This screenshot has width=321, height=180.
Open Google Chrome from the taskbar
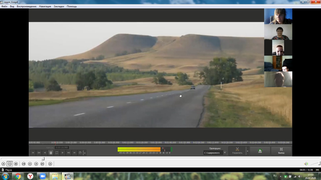[18, 176]
